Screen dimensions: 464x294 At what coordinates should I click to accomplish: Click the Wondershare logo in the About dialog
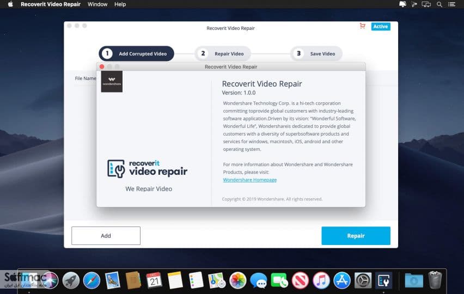point(112,82)
